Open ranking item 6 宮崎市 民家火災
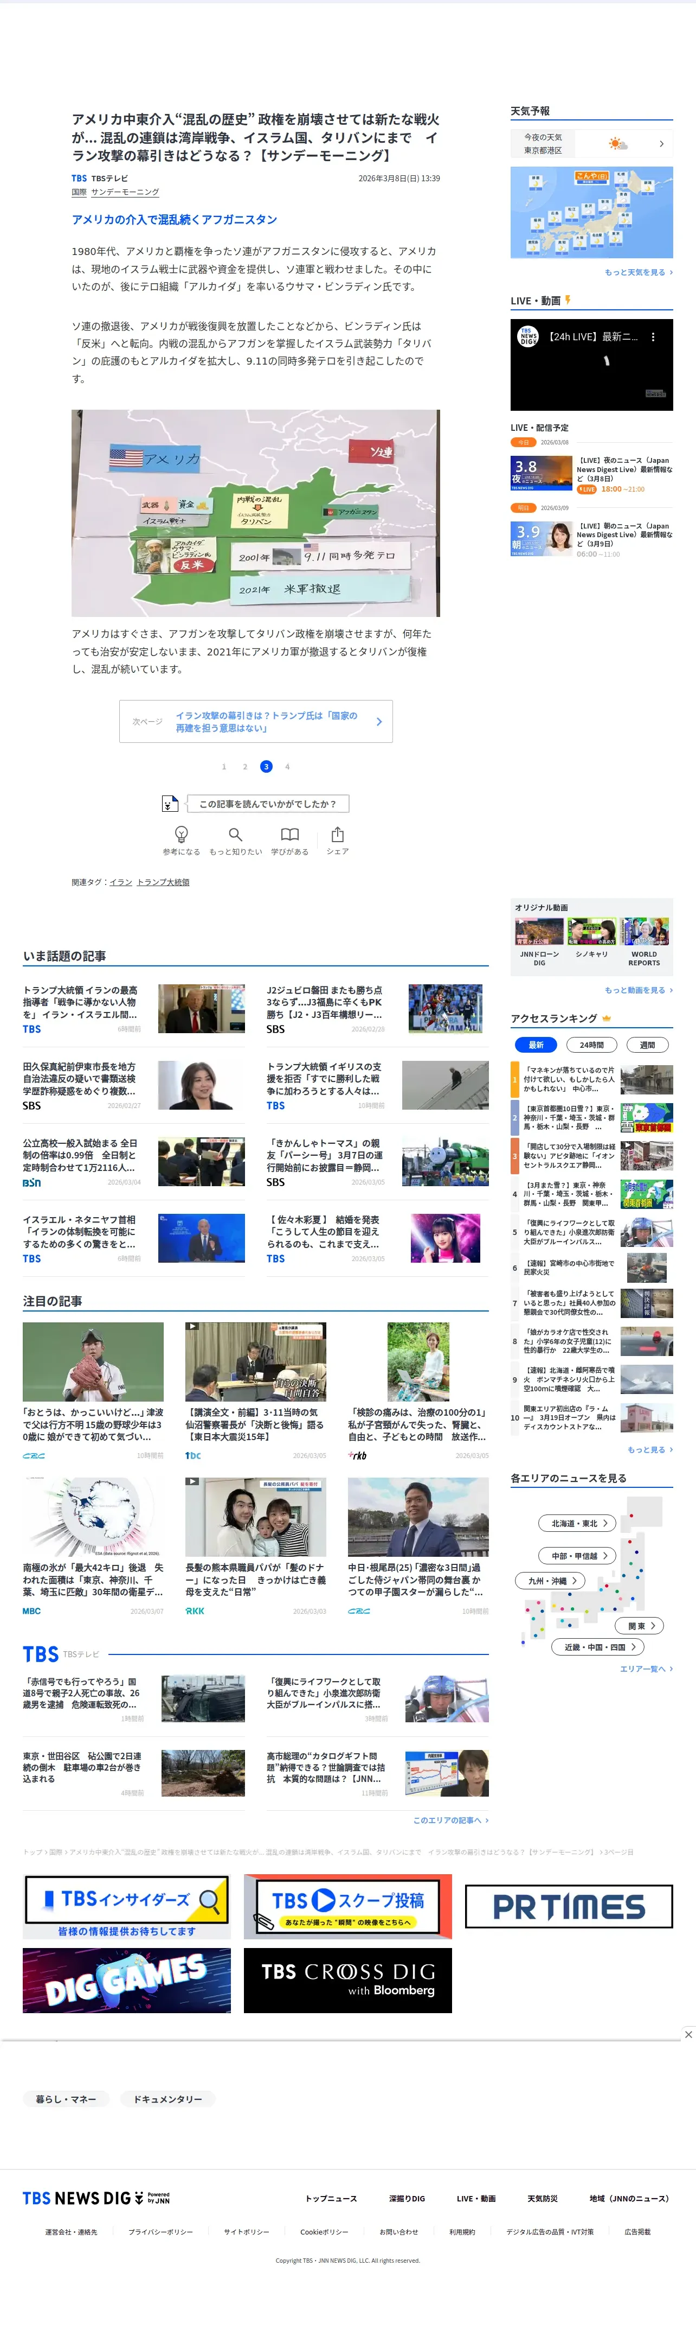The width and height of the screenshot is (696, 2336). coord(592,1268)
